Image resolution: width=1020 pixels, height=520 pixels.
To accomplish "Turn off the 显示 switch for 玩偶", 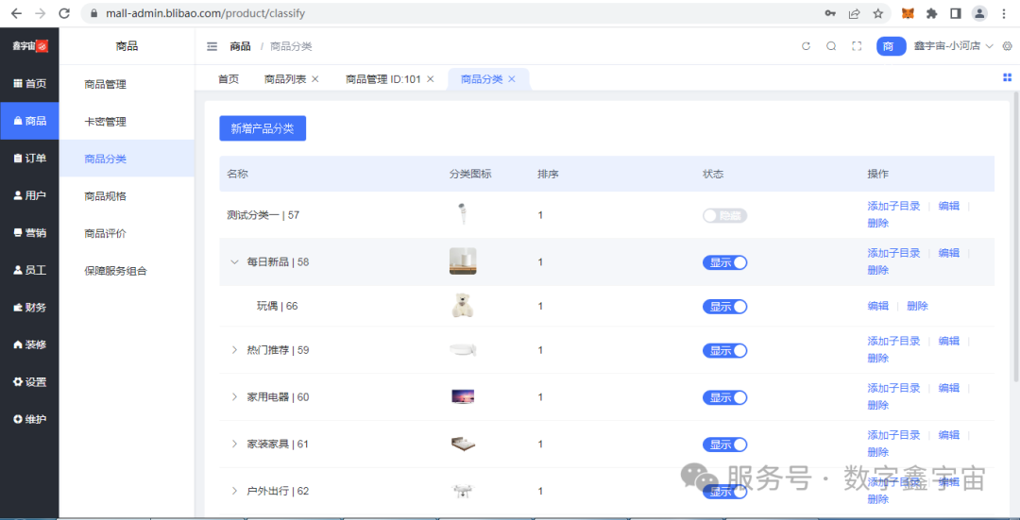I will [x=724, y=307].
